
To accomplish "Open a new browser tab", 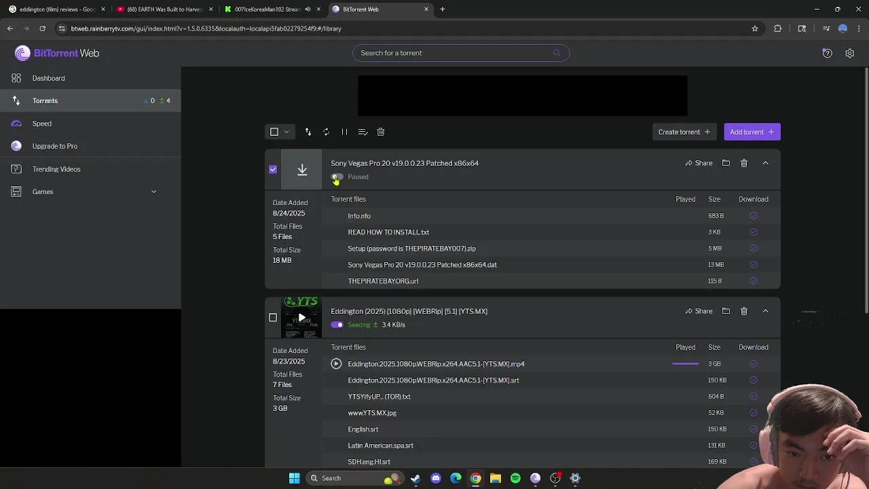I will click(443, 10).
